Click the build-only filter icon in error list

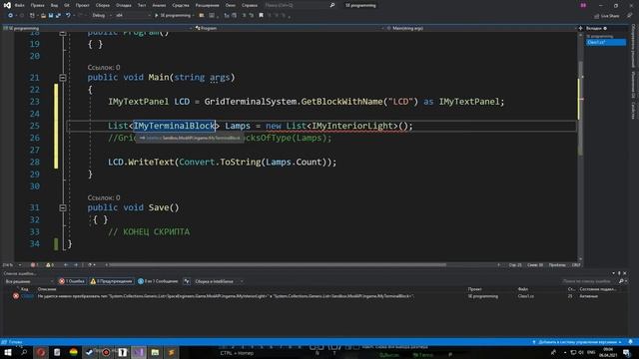[x=187, y=281]
